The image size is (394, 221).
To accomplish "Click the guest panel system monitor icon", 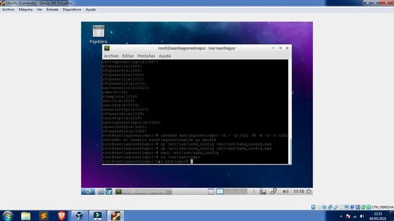I will [263, 192].
